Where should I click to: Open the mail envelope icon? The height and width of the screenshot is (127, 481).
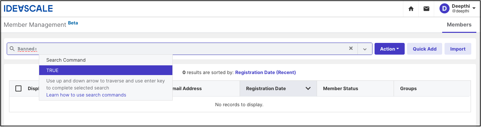tap(426, 9)
